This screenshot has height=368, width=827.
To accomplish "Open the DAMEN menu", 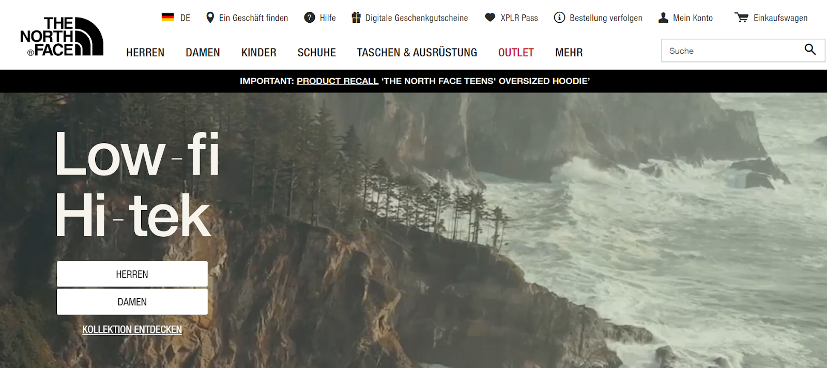I will point(203,53).
